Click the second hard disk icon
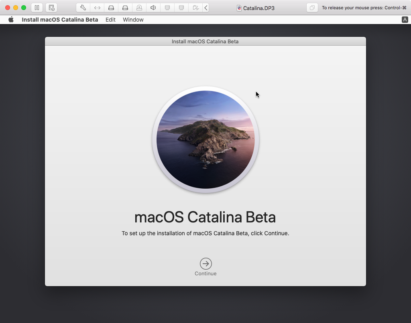The width and height of the screenshot is (411, 323). pyautogui.click(x=125, y=8)
